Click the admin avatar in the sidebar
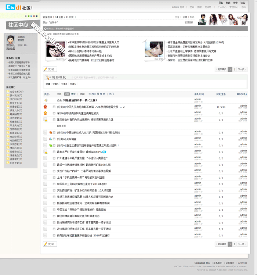The height and width of the screenshot is (275, 257). coord(11,39)
